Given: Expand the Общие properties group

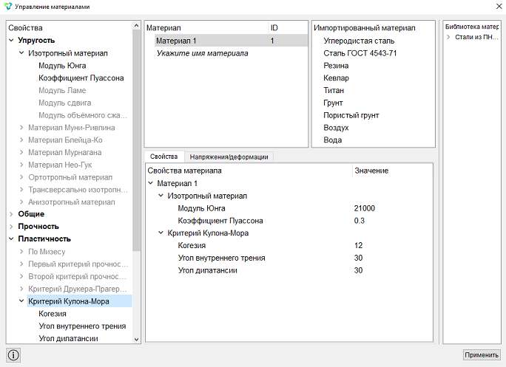Looking at the screenshot, I should [11, 214].
